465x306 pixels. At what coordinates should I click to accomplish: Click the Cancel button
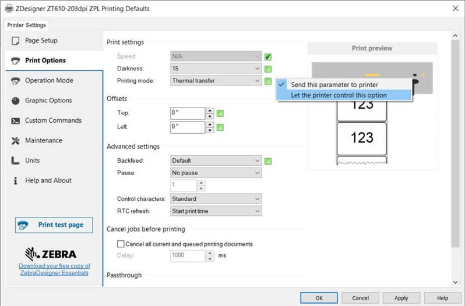[x=360, y=298]
